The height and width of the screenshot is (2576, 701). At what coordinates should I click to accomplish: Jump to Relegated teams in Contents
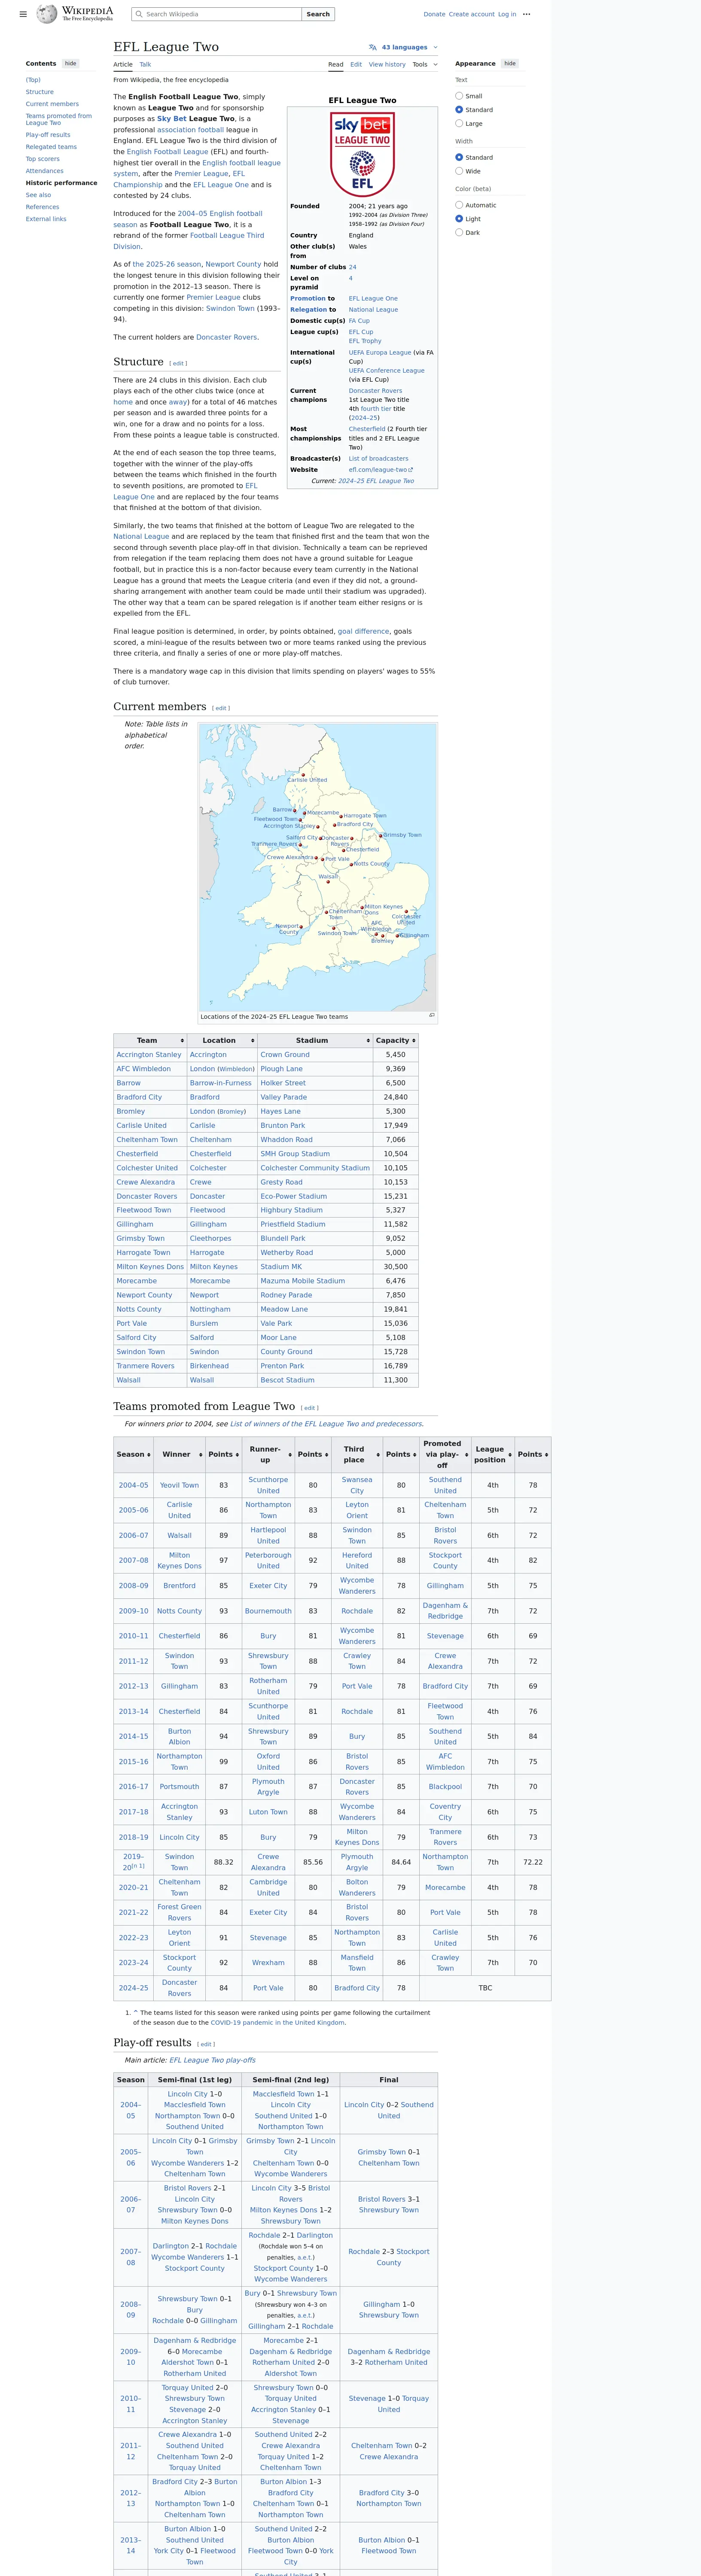click(51, 147)
